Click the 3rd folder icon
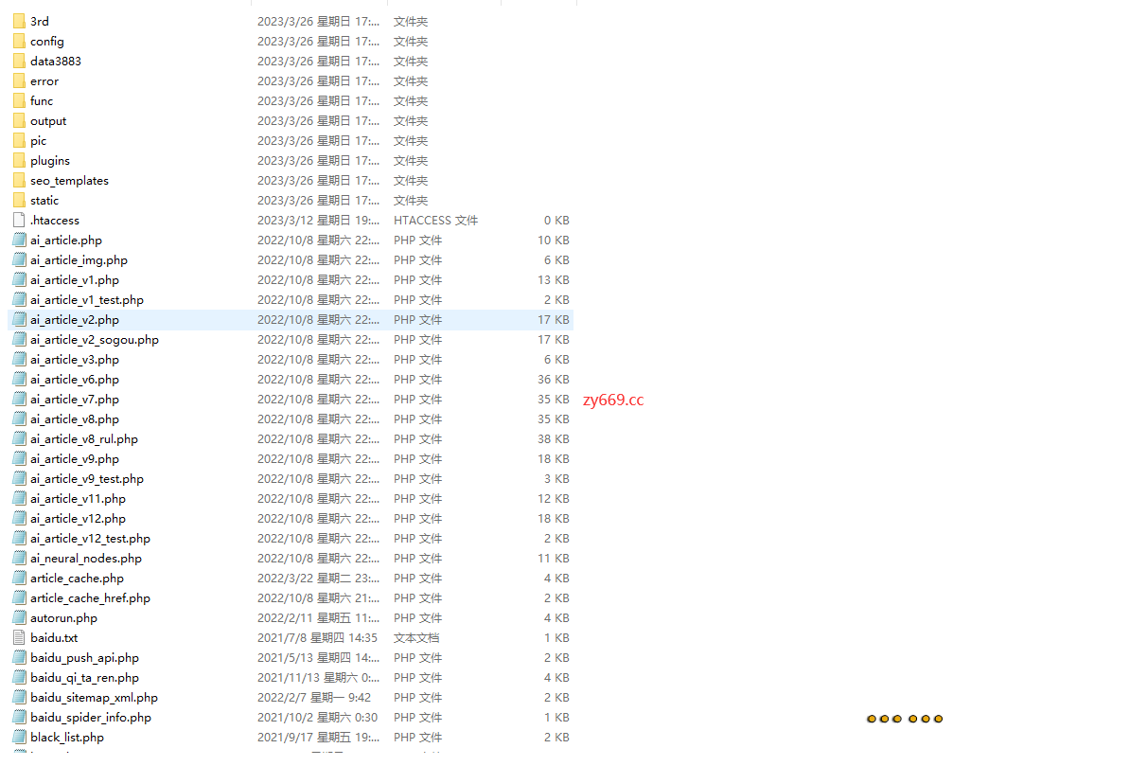The width and height of the screenshot is (1129, 766). pos(20,21)
